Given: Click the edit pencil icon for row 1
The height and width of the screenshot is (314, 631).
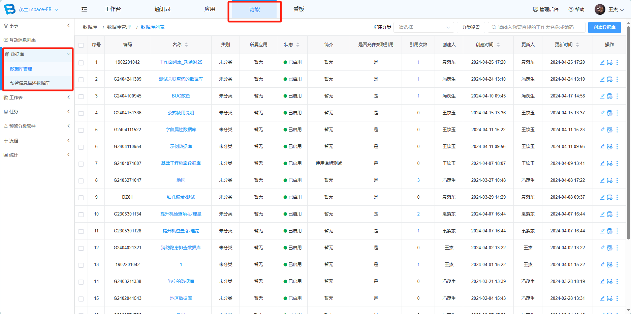Looking at the screenshot, I should click(x=602, y=62).
